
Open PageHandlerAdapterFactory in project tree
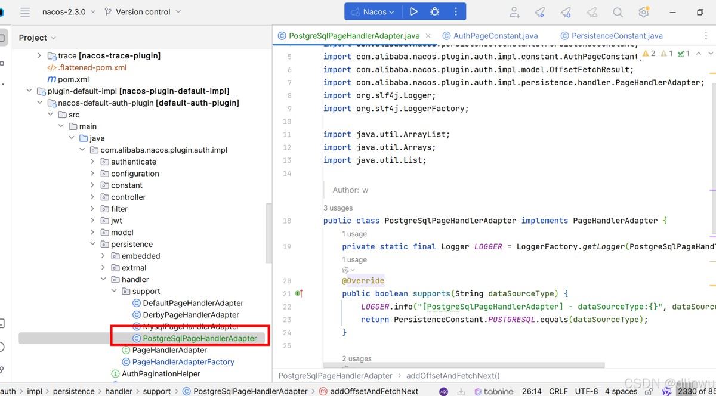pyautogui.click(x=183, y=362)
